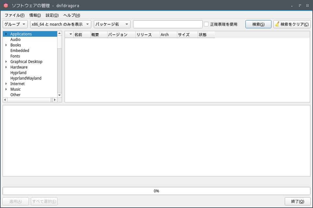Select the Other group
Image resolution: width=313 pixels, height=208 pixels.
click(15, 95)
